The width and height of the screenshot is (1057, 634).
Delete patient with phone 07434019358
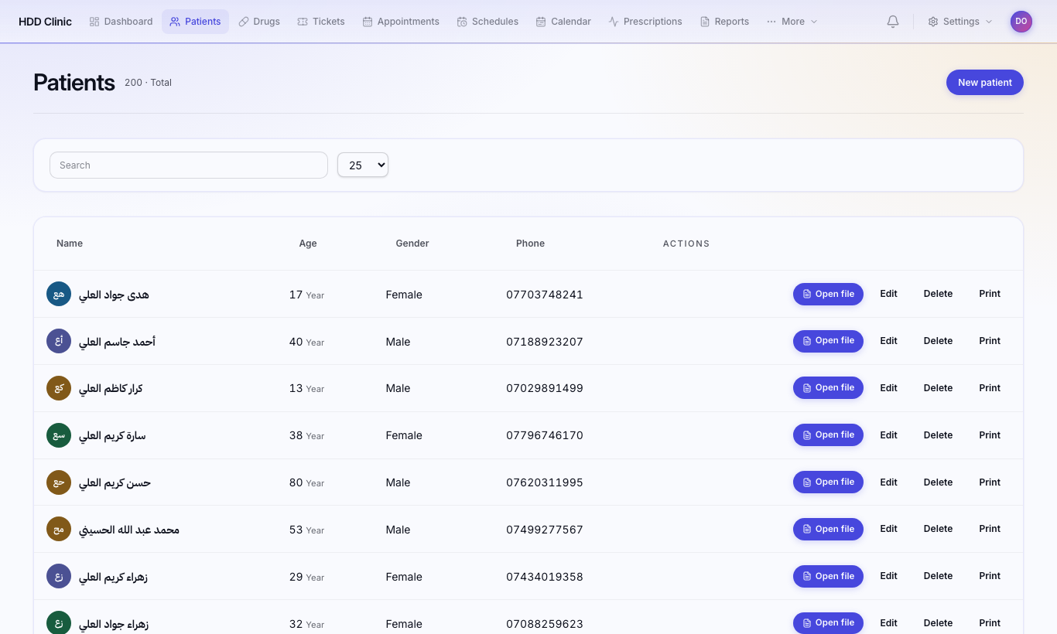tap(938, 576)
